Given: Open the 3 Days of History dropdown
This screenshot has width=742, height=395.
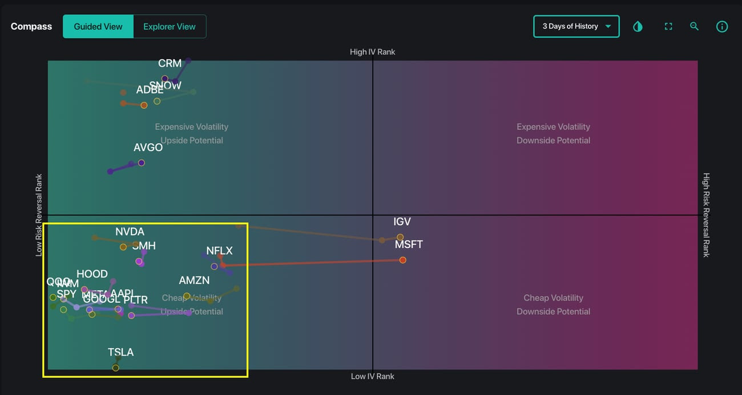Looking at the screenshot, I should pyautogui.click(x=570, y=27).
